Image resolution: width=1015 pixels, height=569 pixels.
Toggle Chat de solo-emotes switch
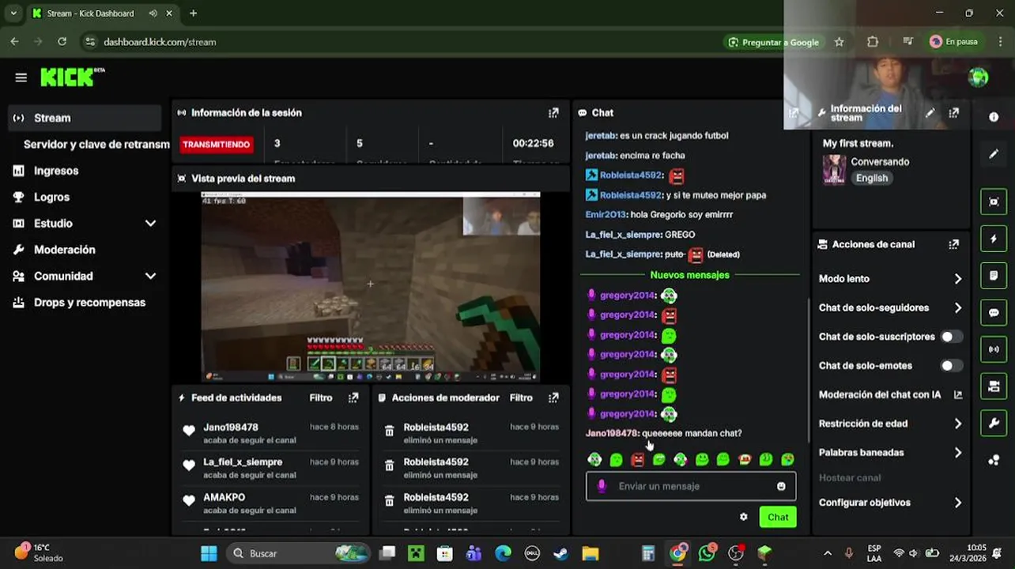[951, 366]
